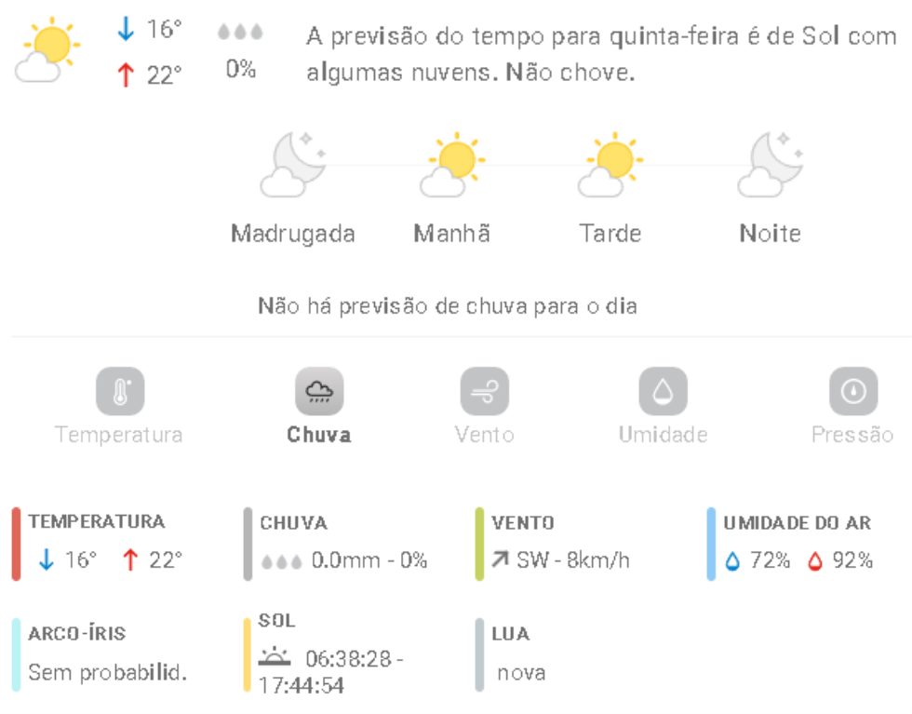Select the Pressão gauge icon
Viewport: 912px width, 714px height.
853,391
